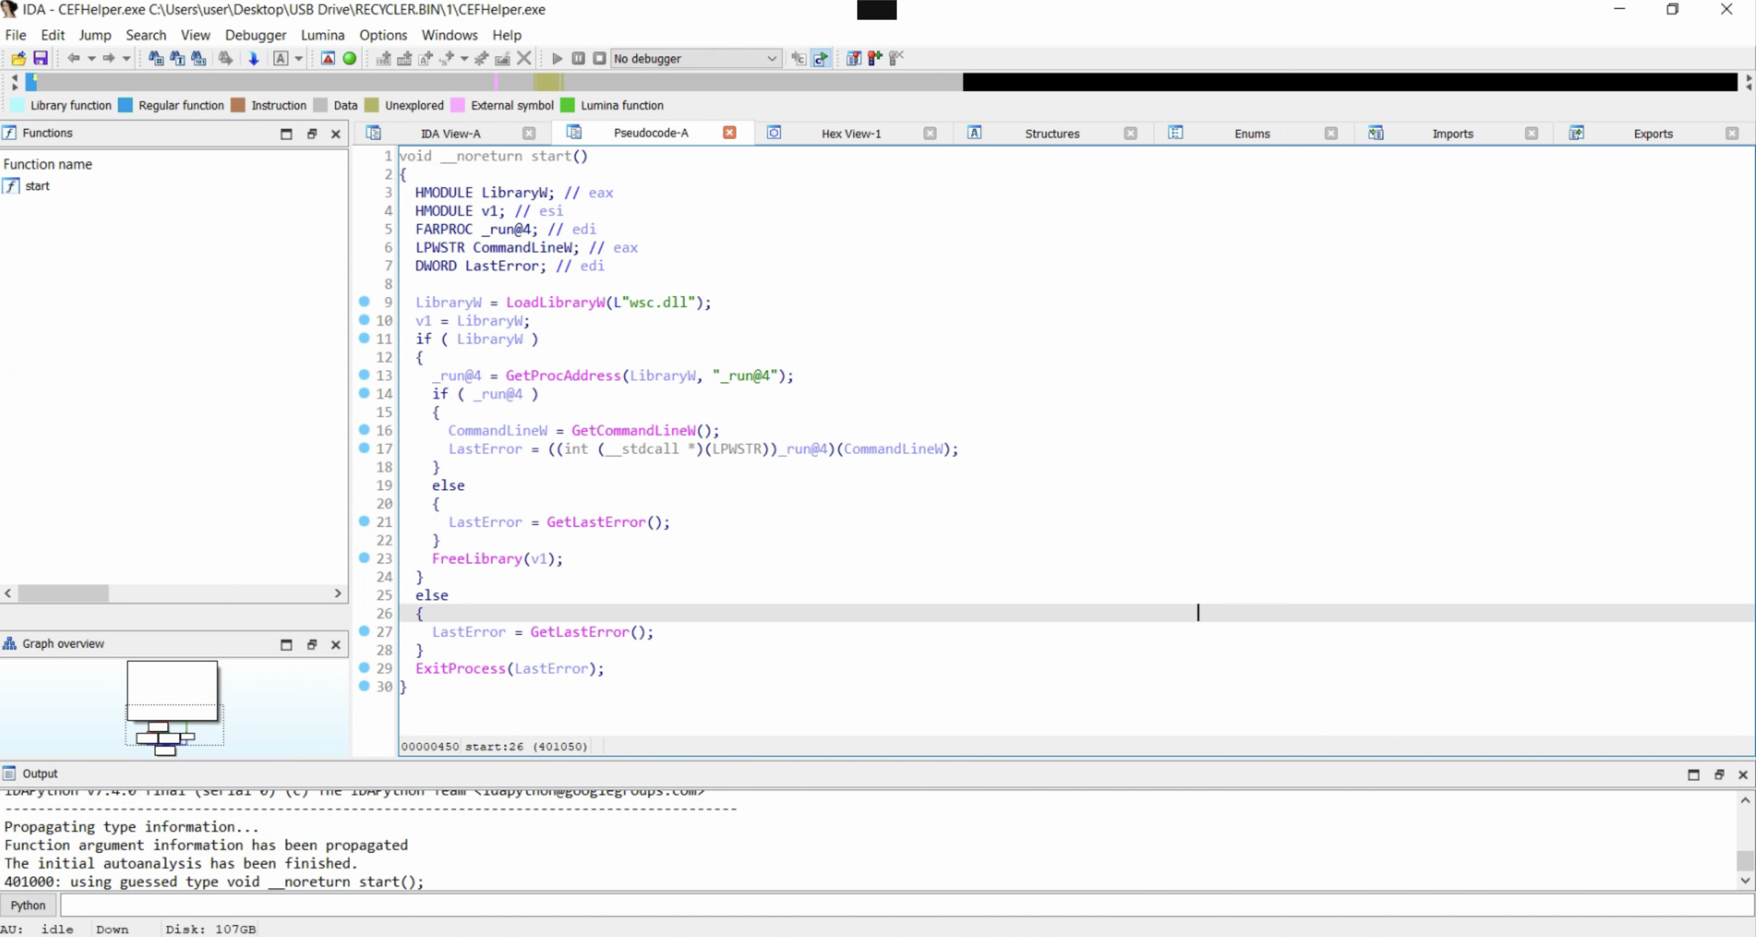Screen dimensions: 1756x937
Task: Toggle the breakpoint on line 23
Action: point(365,558)
